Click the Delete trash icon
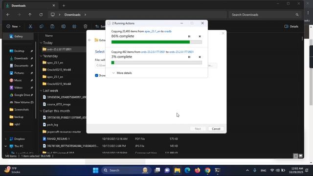 [x=86, y=26]
